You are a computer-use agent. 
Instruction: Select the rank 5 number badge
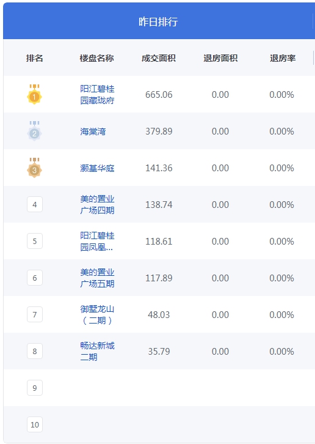[x=35, y=241]
